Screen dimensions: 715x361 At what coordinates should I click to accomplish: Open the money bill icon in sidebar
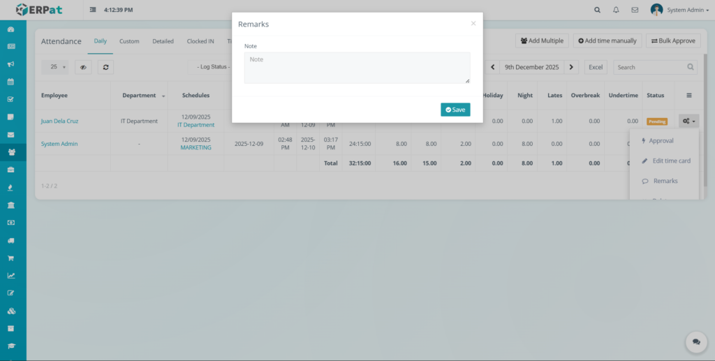[x=11, y=223]
